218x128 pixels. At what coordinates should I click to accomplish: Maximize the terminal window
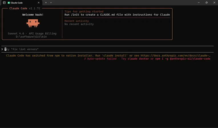[207, 3]
